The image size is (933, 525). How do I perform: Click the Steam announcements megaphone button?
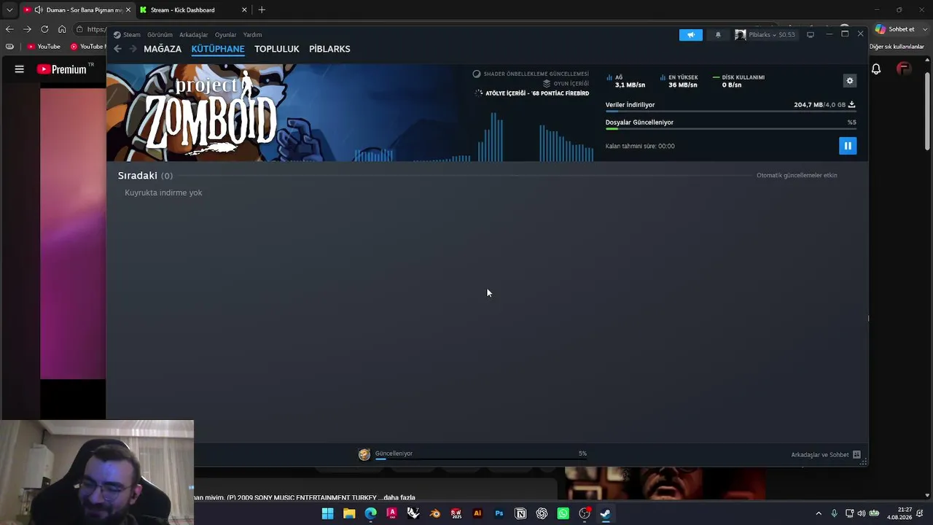tap(691, 35)
